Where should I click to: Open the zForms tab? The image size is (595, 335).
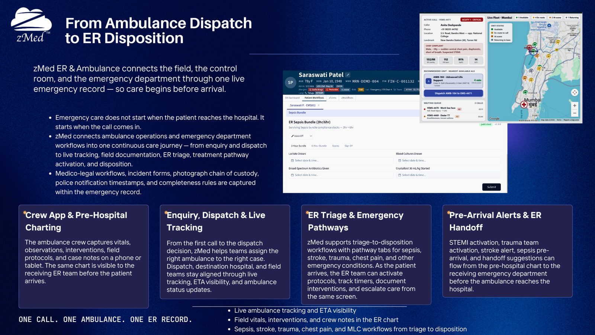tap(332, 98)
